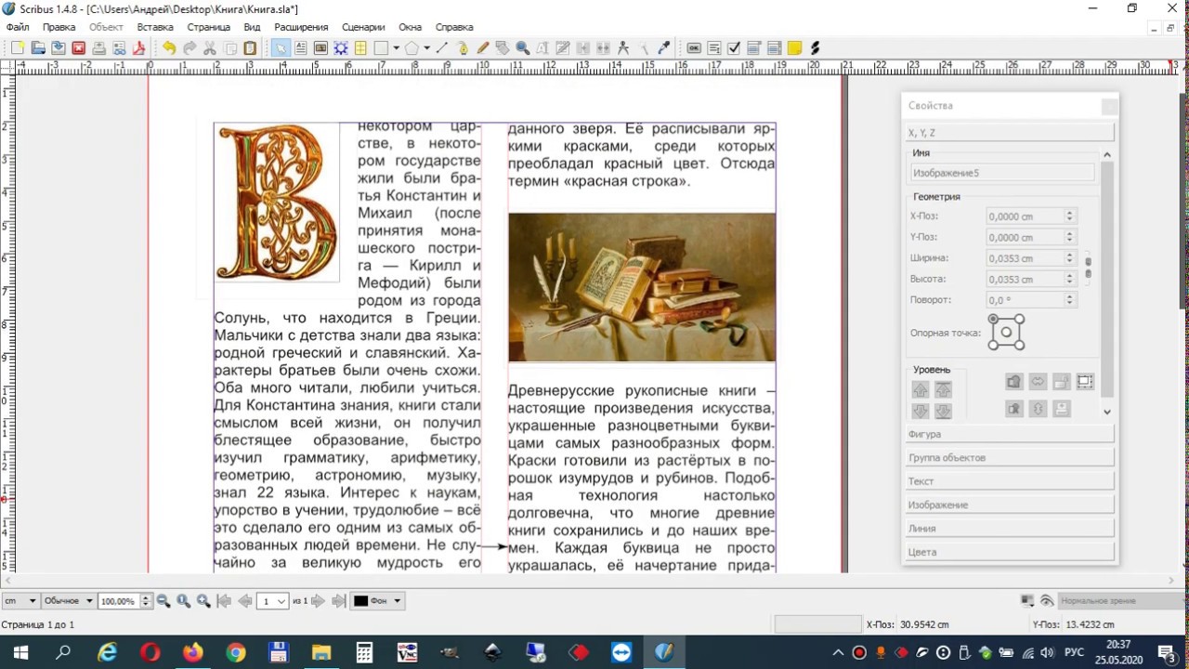Select the Bezier curve pen tool

(463, 48)
